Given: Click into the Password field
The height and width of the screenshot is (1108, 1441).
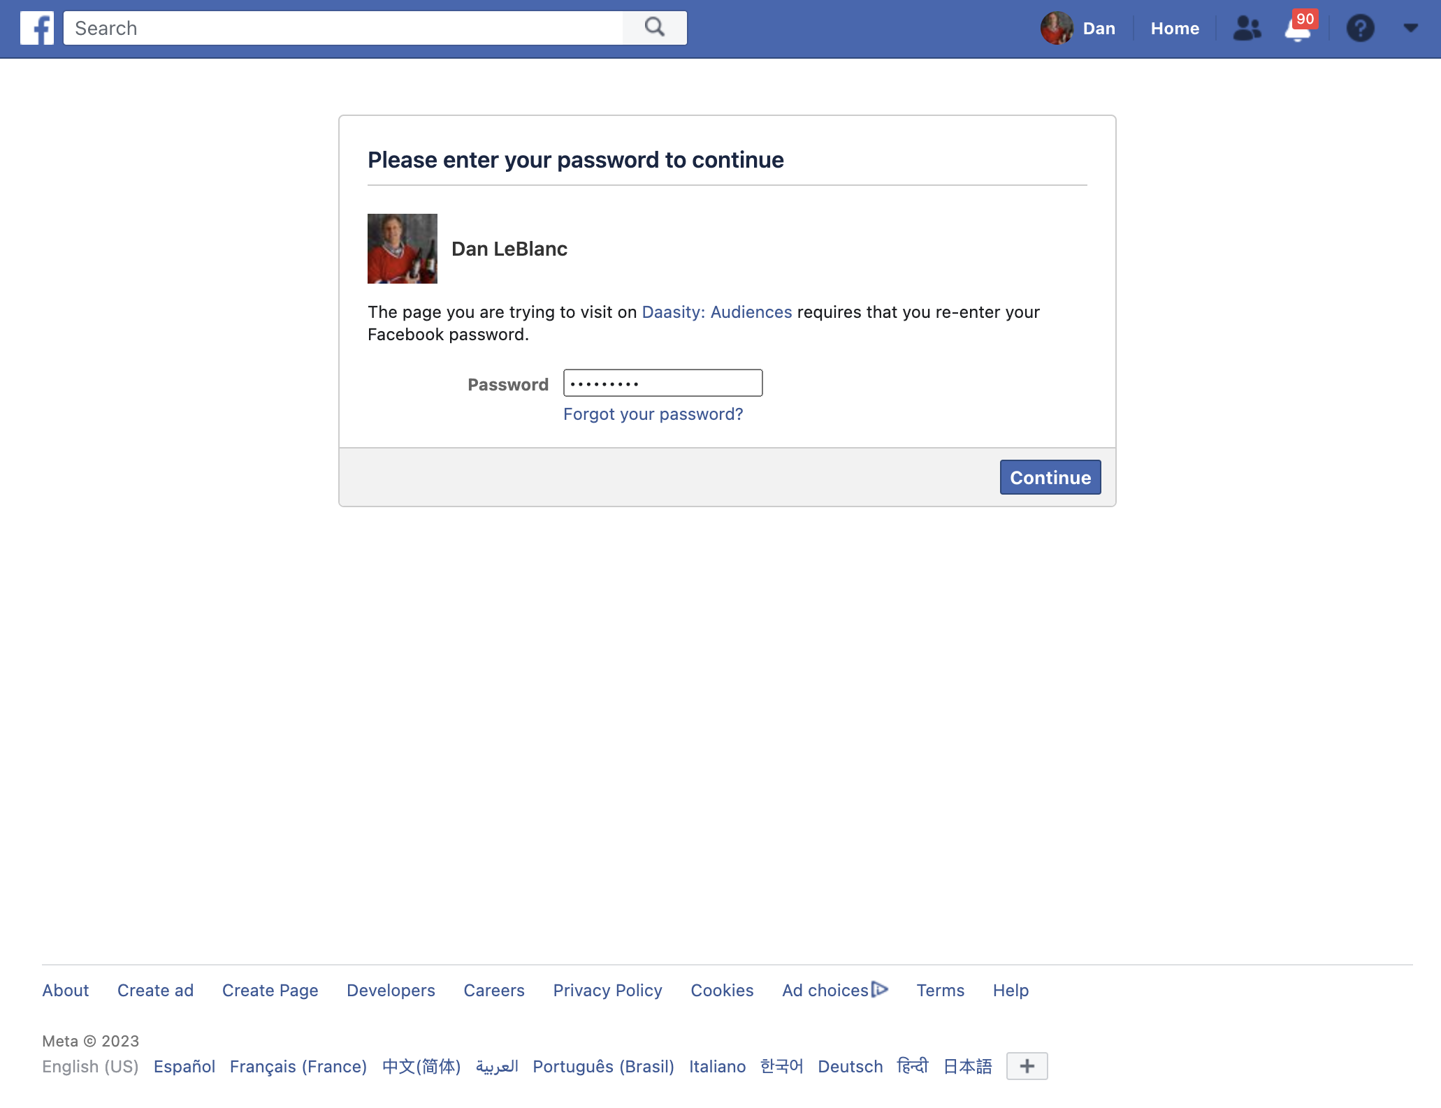Looking at the screenshot, I should (x=662, y=384).
